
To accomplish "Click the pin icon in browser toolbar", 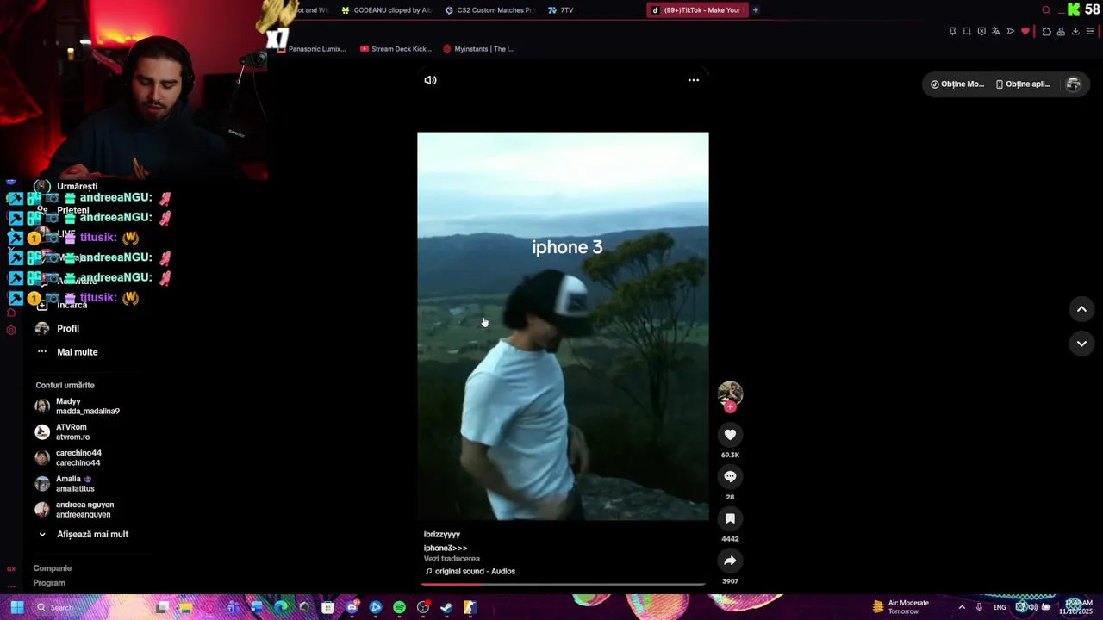I will [x=952, y=31].
